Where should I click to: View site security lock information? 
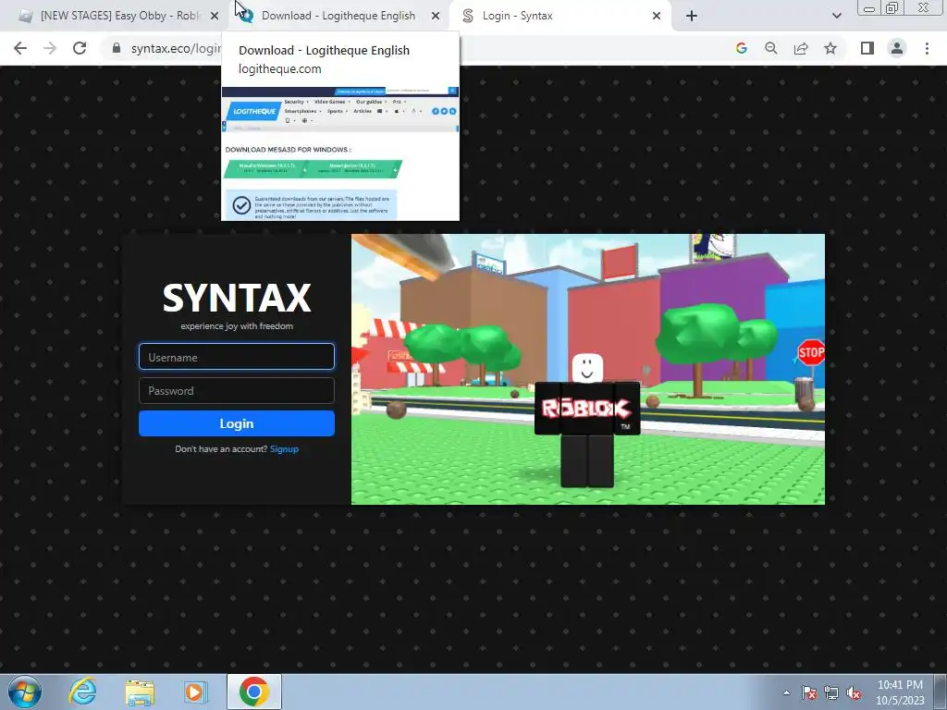(117, 48)
